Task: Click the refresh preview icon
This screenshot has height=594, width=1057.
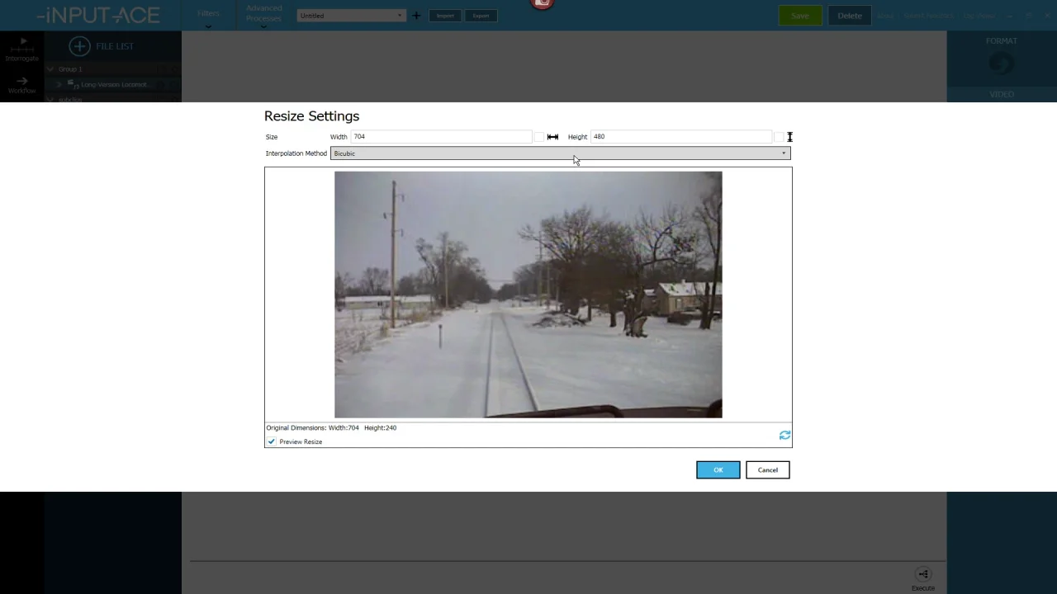Action: point(784,435)
